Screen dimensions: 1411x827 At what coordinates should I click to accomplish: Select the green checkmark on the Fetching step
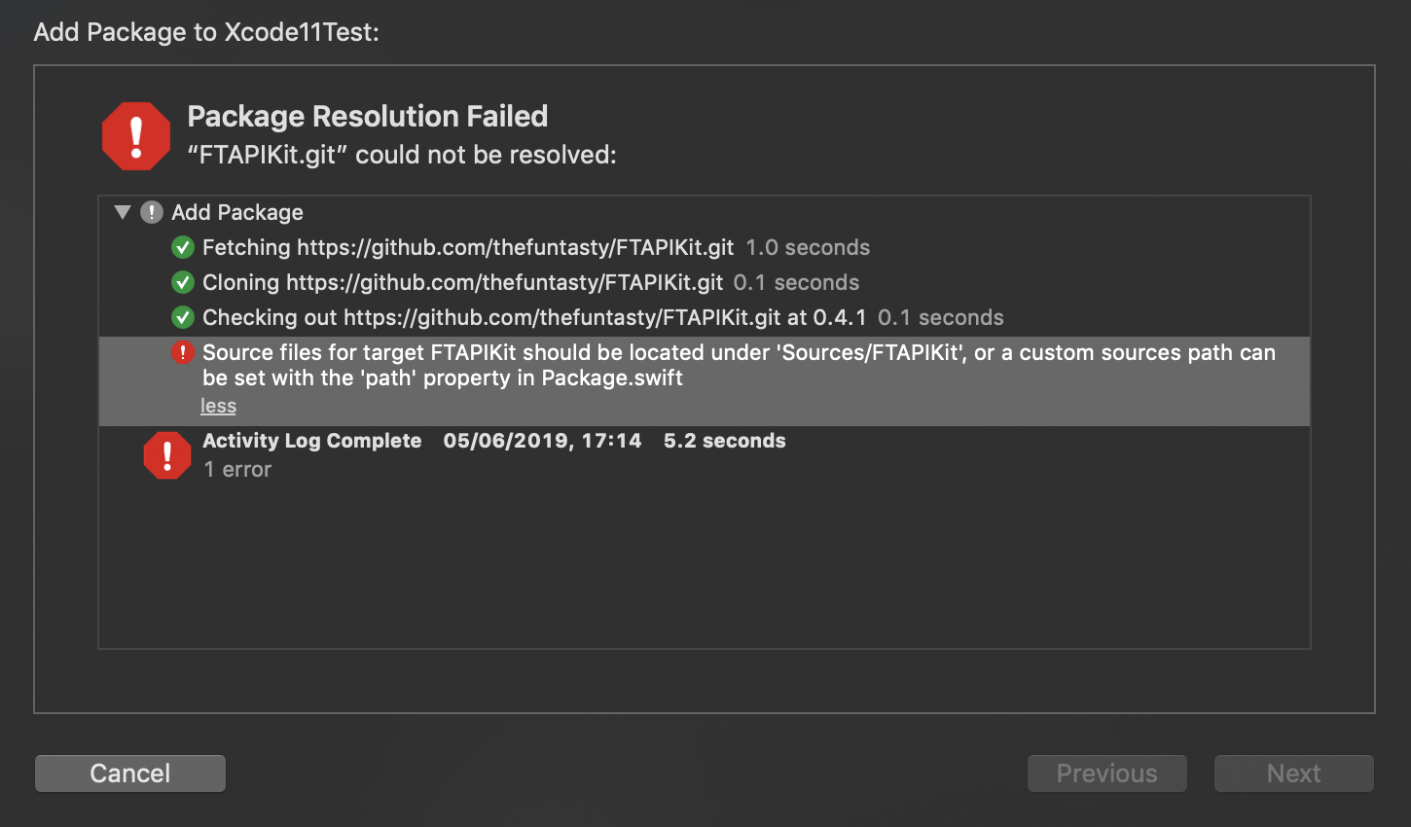[183, 247]
